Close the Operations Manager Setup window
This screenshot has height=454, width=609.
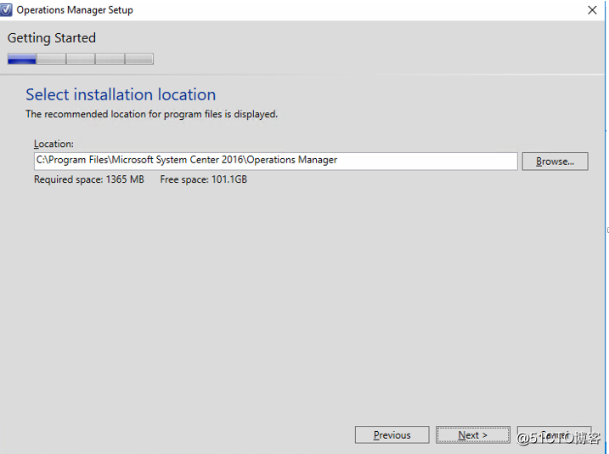coord(592,10)
